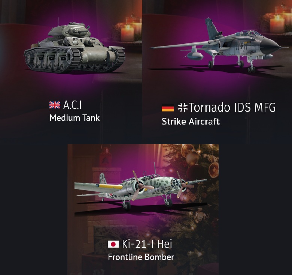
Task: Click the dried orange slice ornament on the tree
Action: (x=213, y=170)
